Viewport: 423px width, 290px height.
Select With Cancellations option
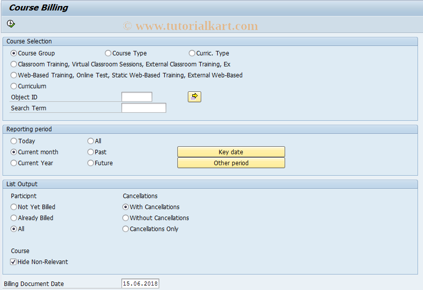125,207
